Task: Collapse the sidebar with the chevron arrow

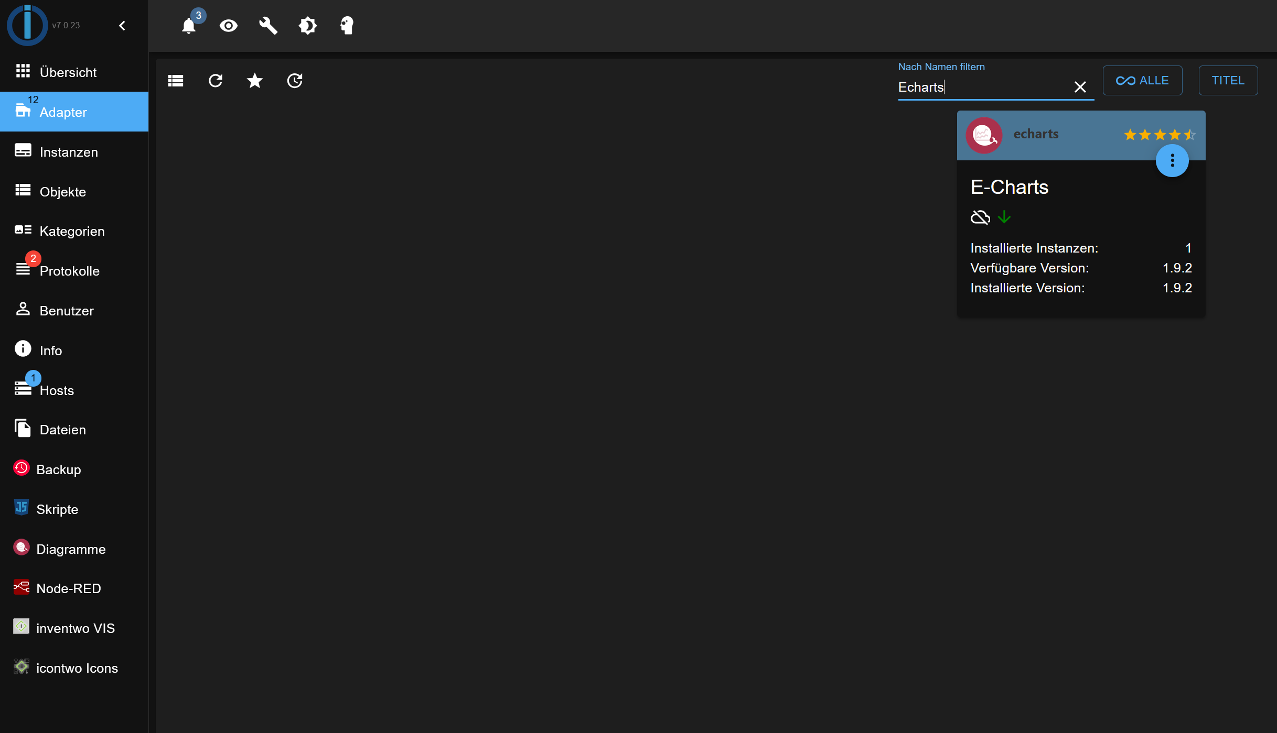Action: (122, 26)
